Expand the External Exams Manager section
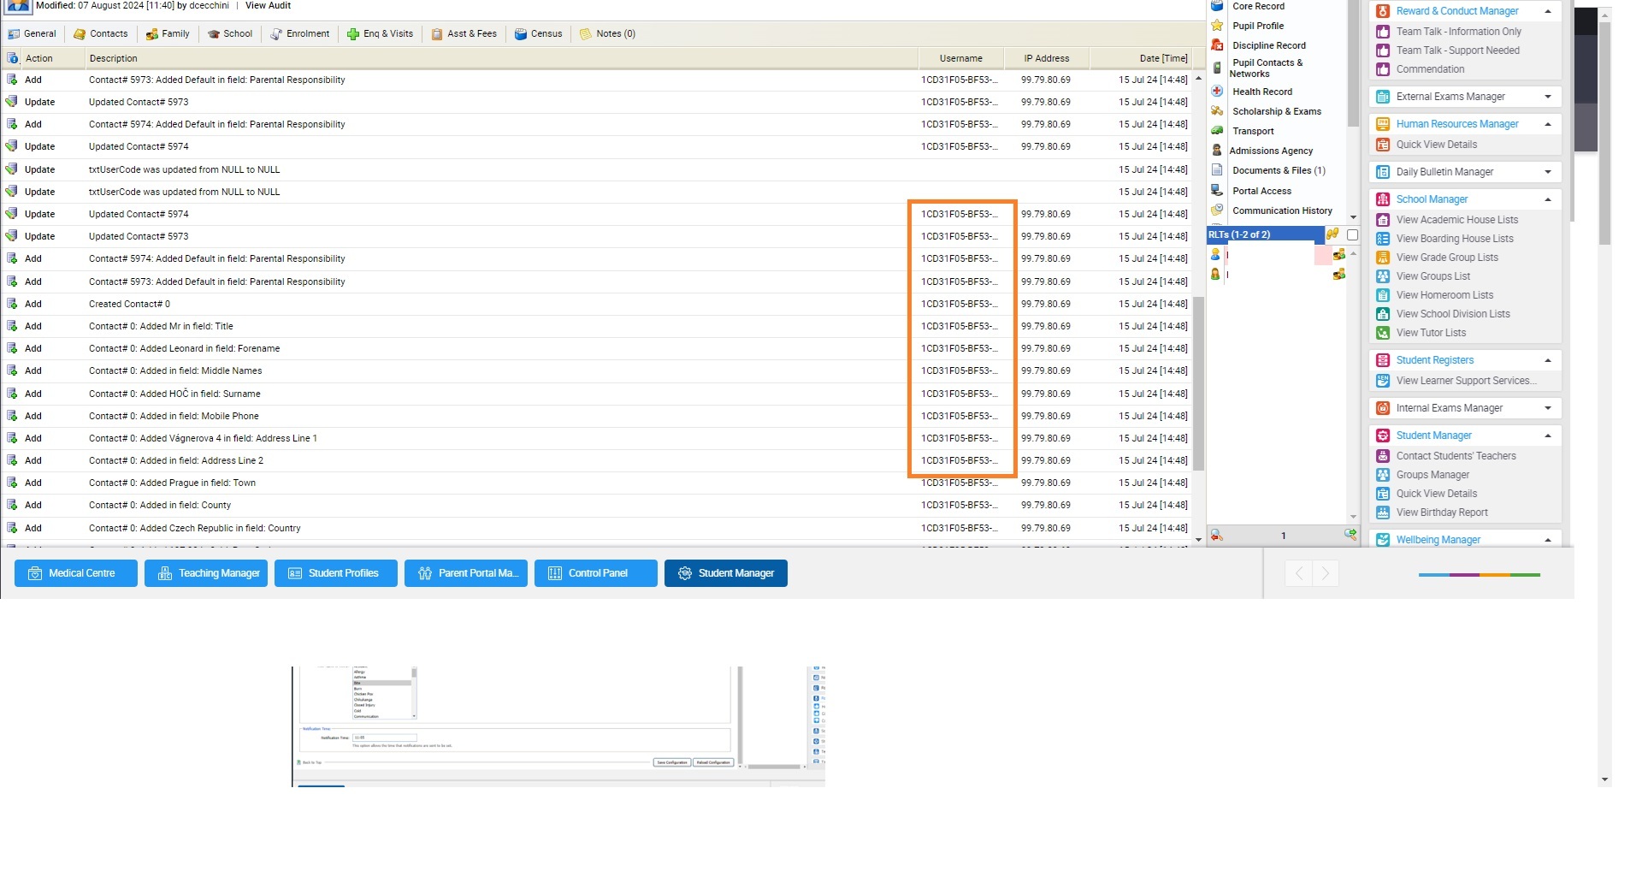Screen dimensions: 1642x883 1547,97
